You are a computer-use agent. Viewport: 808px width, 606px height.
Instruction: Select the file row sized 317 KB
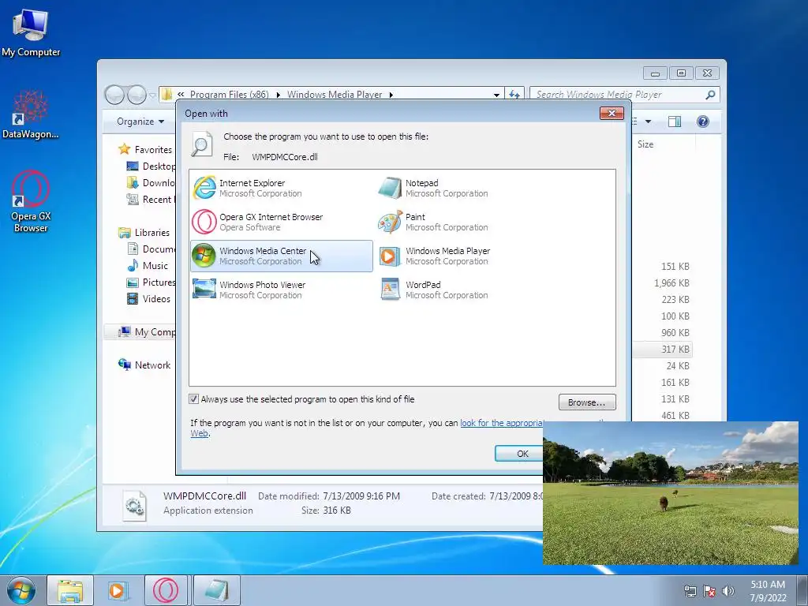click(663, 349)
